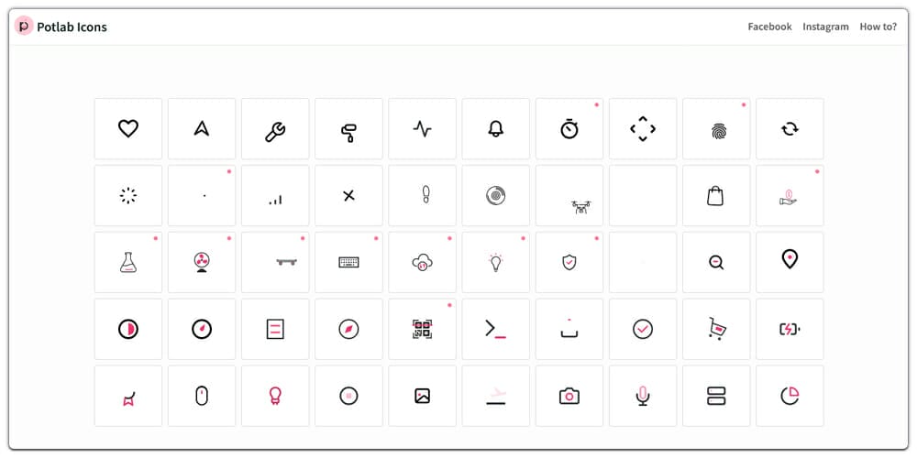The width and height of the screenshot is (917, 458).
Task: Open the Facebook link
Action: [x=769, y=27]
